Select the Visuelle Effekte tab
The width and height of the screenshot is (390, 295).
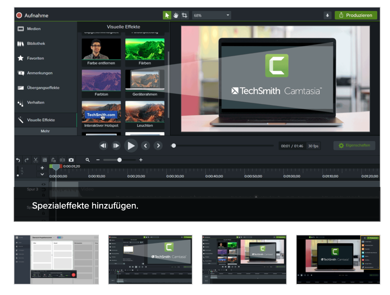point(46,120)
